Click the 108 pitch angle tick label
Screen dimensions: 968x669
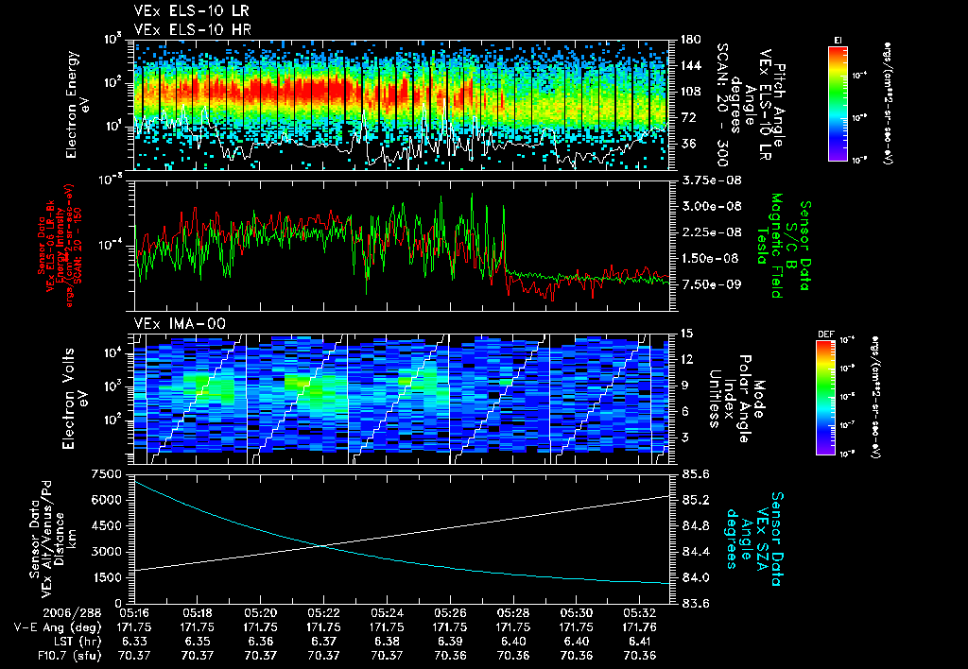pos(691,92)
